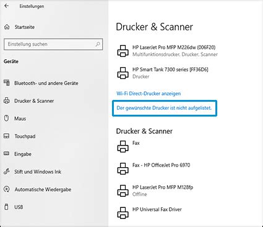The width and height of the screenshot is (263, 227).
Task: Open USB settings page
Action: 19,207
